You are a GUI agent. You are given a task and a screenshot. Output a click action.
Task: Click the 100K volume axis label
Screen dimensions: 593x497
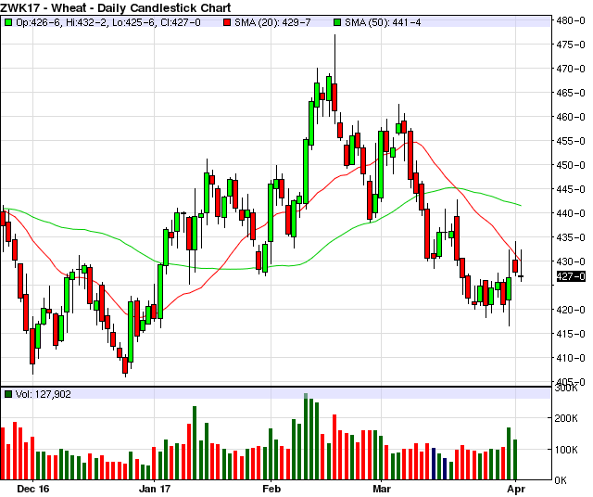(566, 450)
